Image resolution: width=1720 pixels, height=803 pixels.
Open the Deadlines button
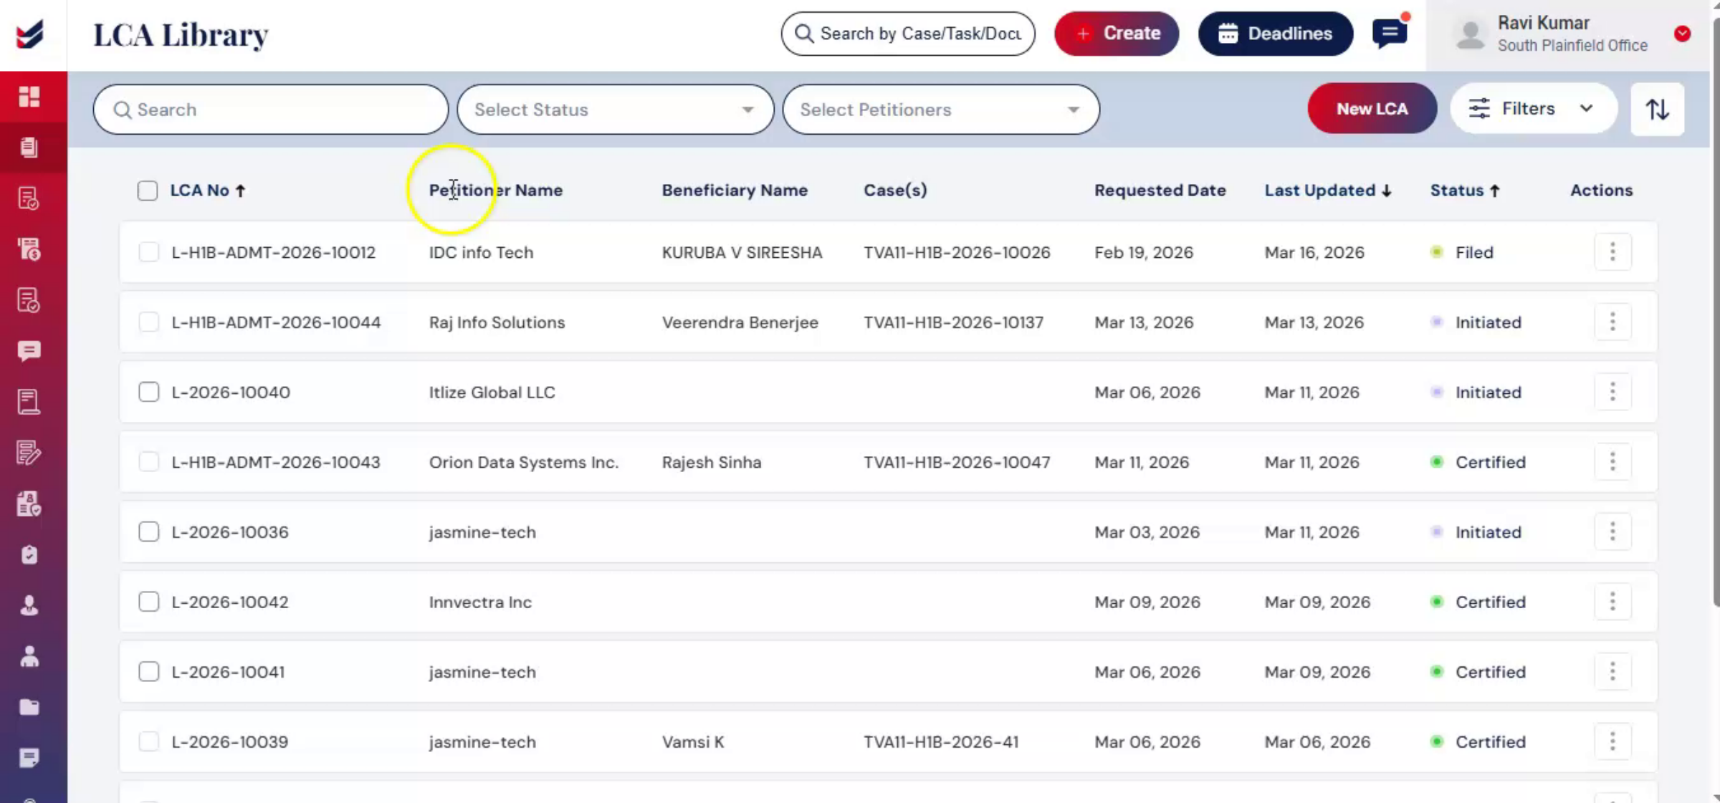[x=1276, y=34]
